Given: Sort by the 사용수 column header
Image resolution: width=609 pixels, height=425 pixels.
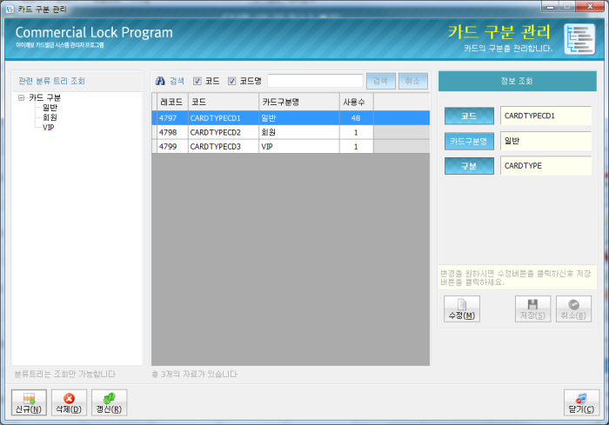Looking at the screenshot, I should (x=356, y=102).
